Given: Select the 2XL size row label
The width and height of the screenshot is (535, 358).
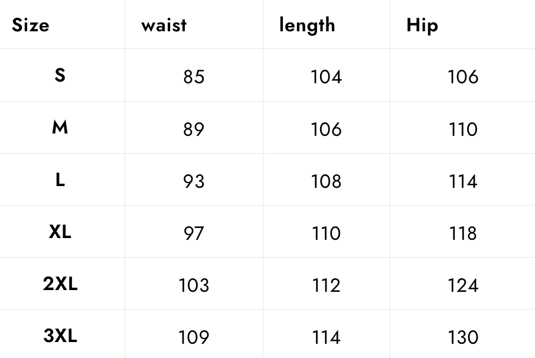Looking at the screenshot, I should (x=60, y=284).
